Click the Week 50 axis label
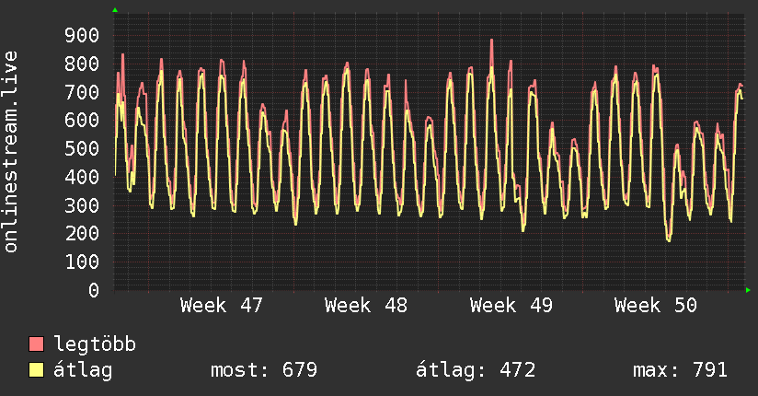The height and width of the screenshot is (396, 758). point(656,306)
